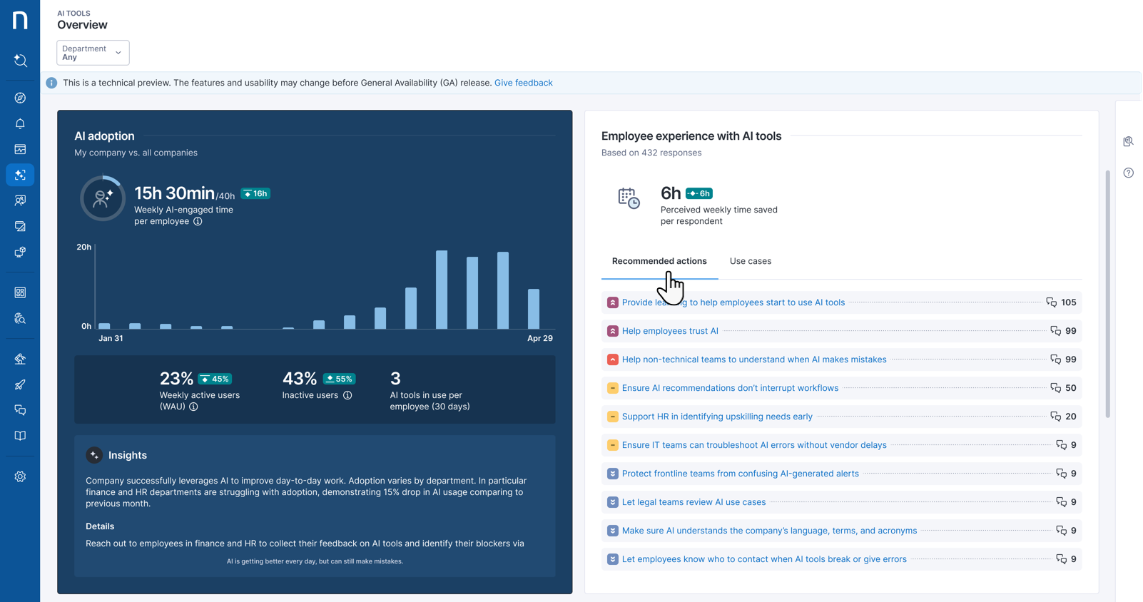Open the settings gear in sidebar
Image resolution: width=1143 pixels, height=602 pixels.
coord(20,476)
